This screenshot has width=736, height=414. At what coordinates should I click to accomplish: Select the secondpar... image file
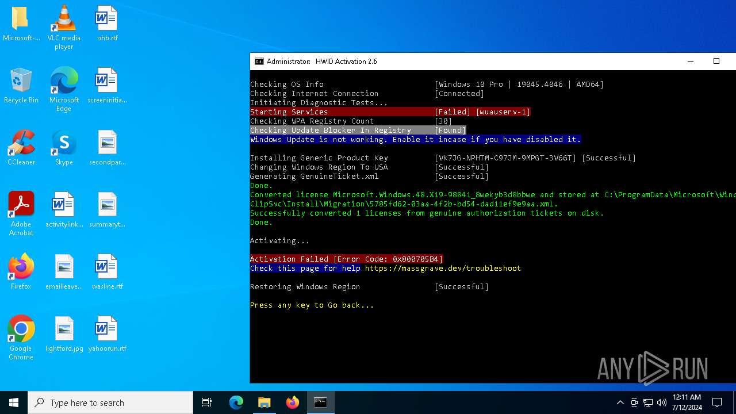pyautogui.click(x=107, y=148)
